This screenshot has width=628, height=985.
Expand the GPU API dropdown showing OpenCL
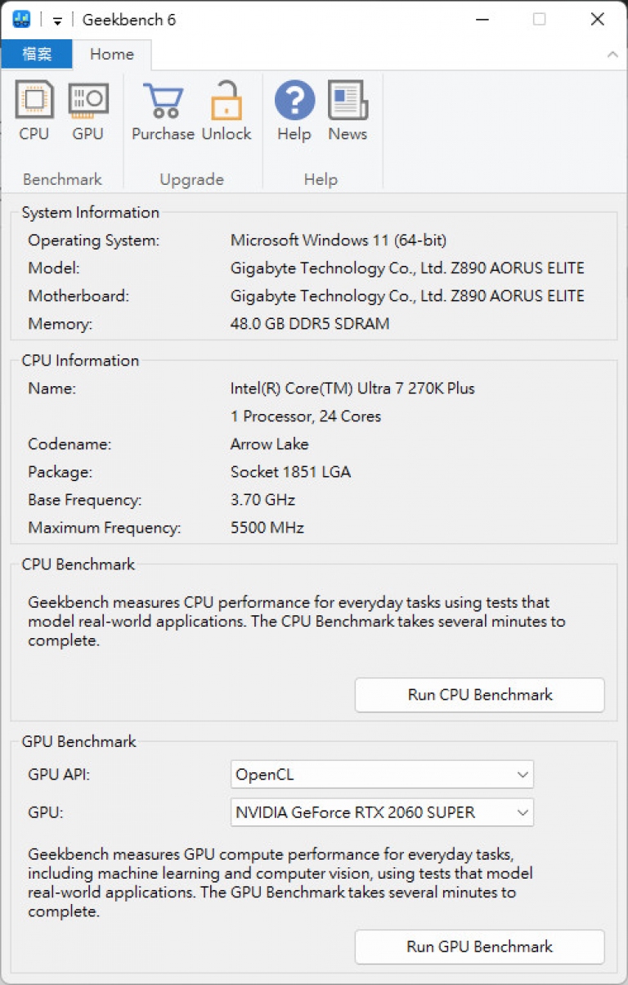point(382,774)
